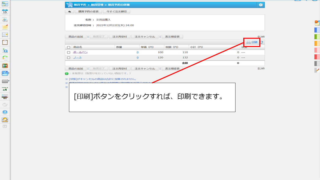The height and width of the screenshot is (180, 320).
Task: Check the ノート row checkbox
Action: tap(68, 58)
